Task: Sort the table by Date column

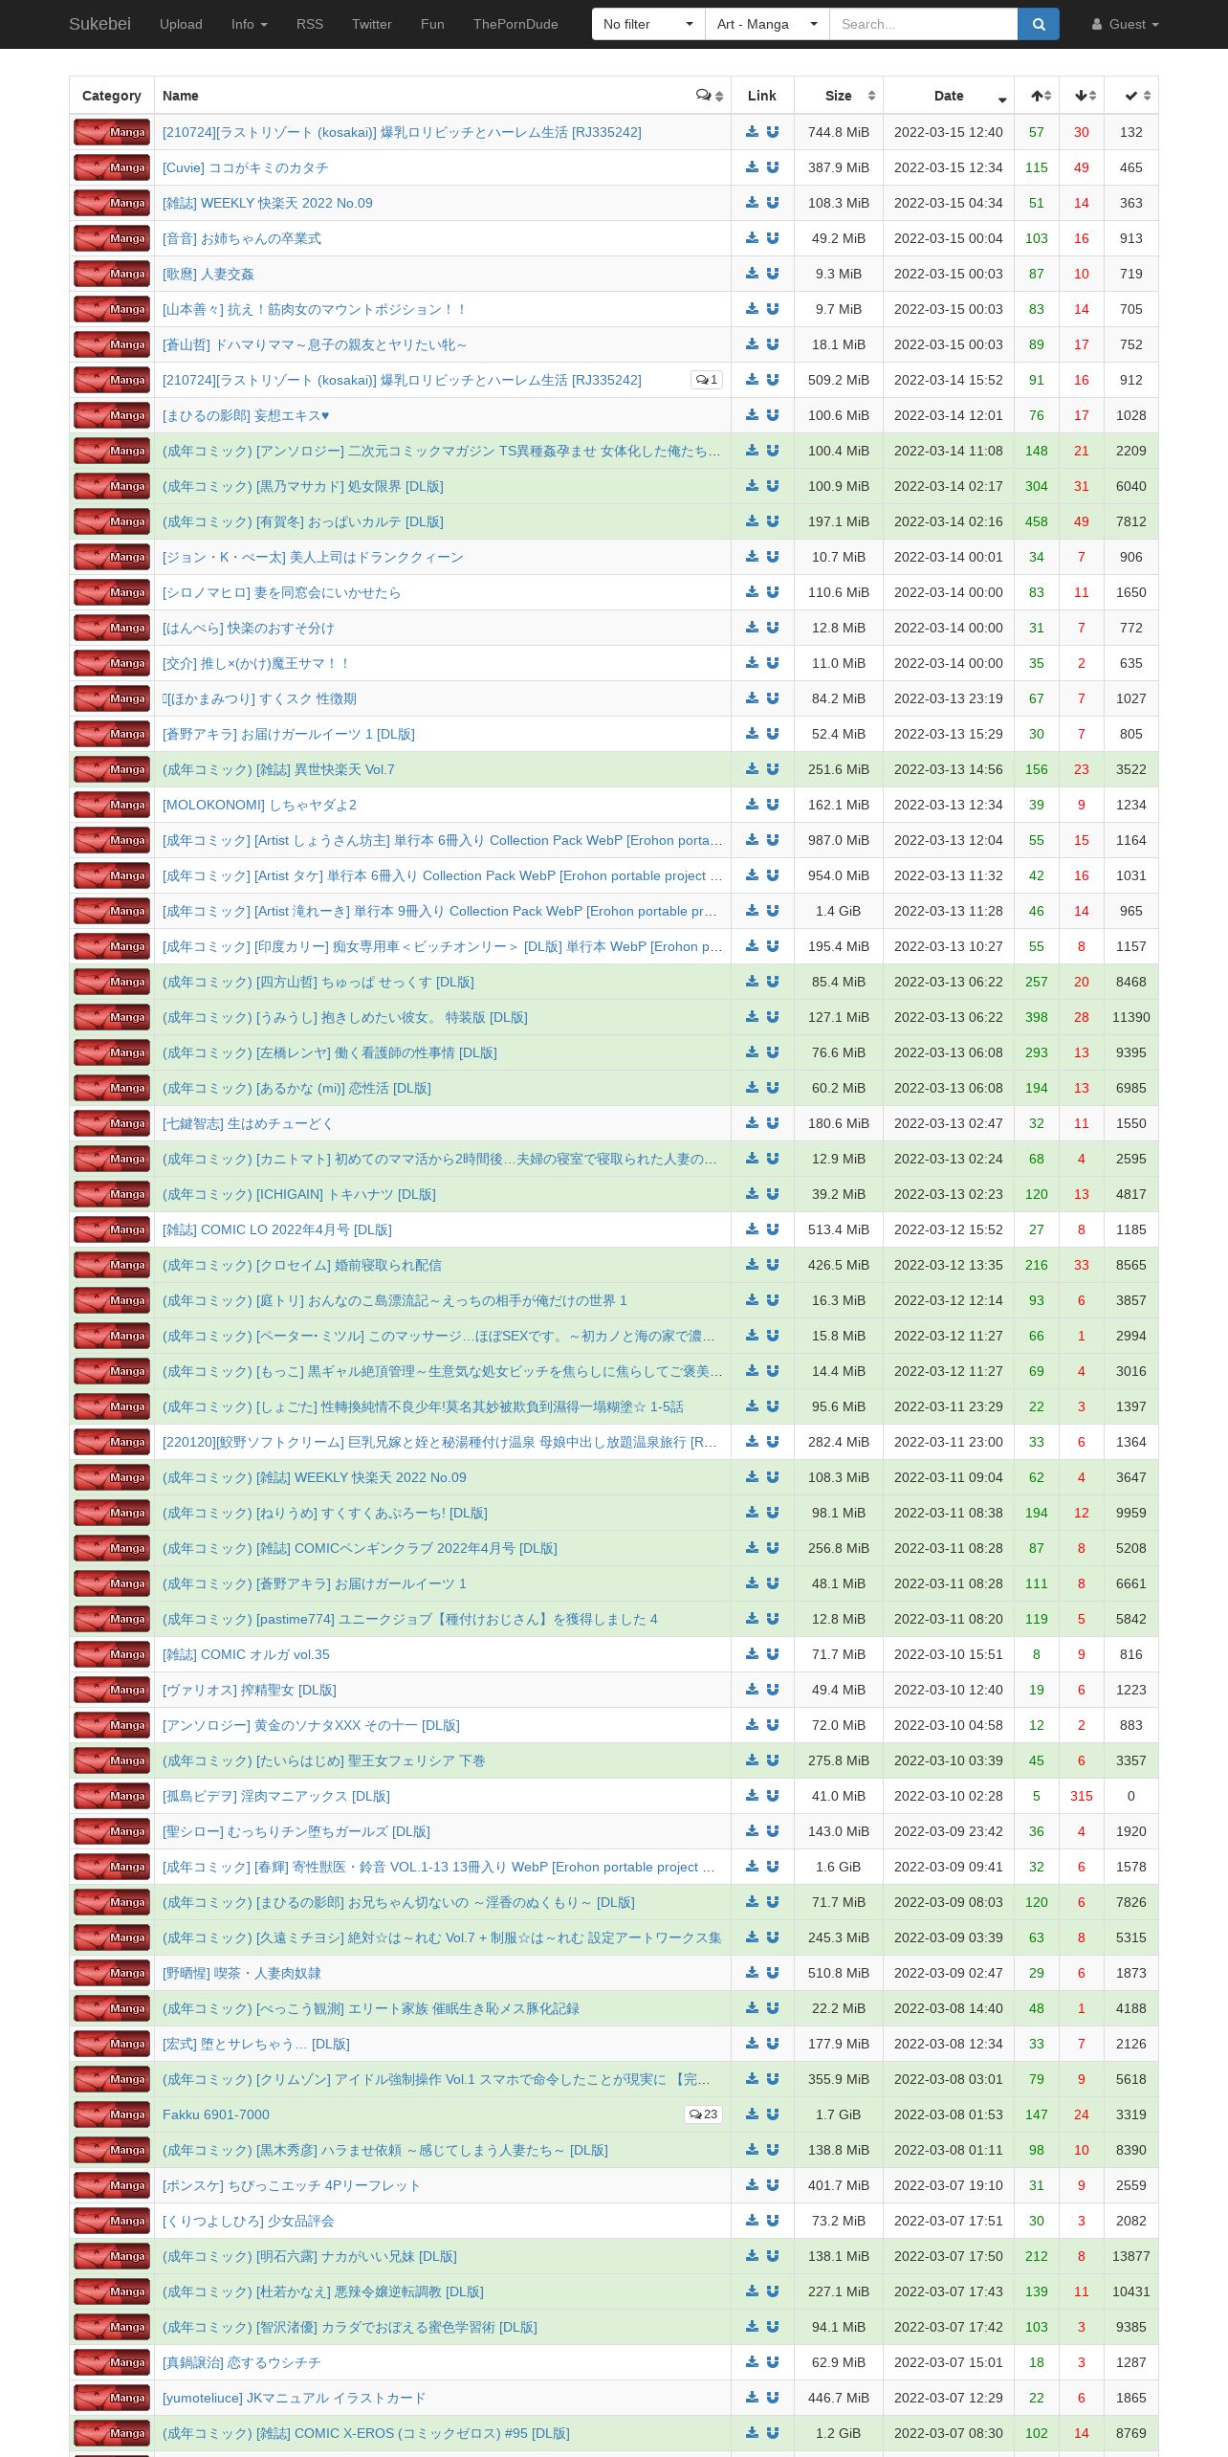Action: tap(949, 96)
